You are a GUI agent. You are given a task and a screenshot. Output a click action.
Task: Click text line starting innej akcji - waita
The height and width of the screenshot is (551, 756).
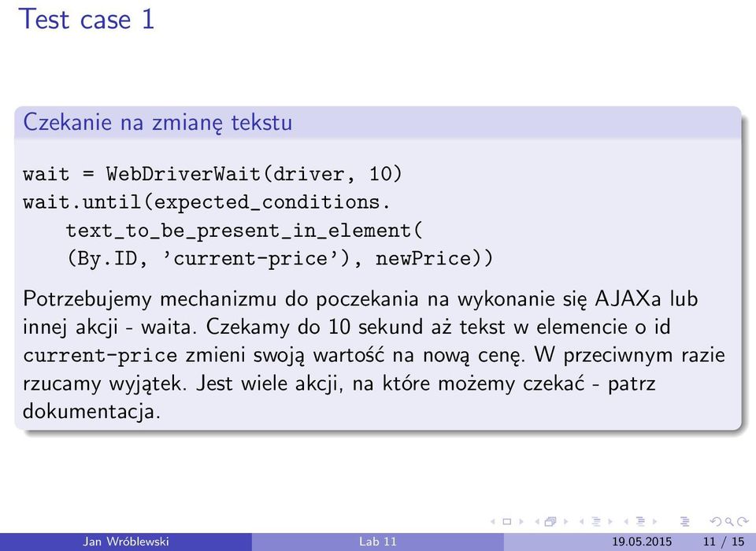(x=346, y=327)
